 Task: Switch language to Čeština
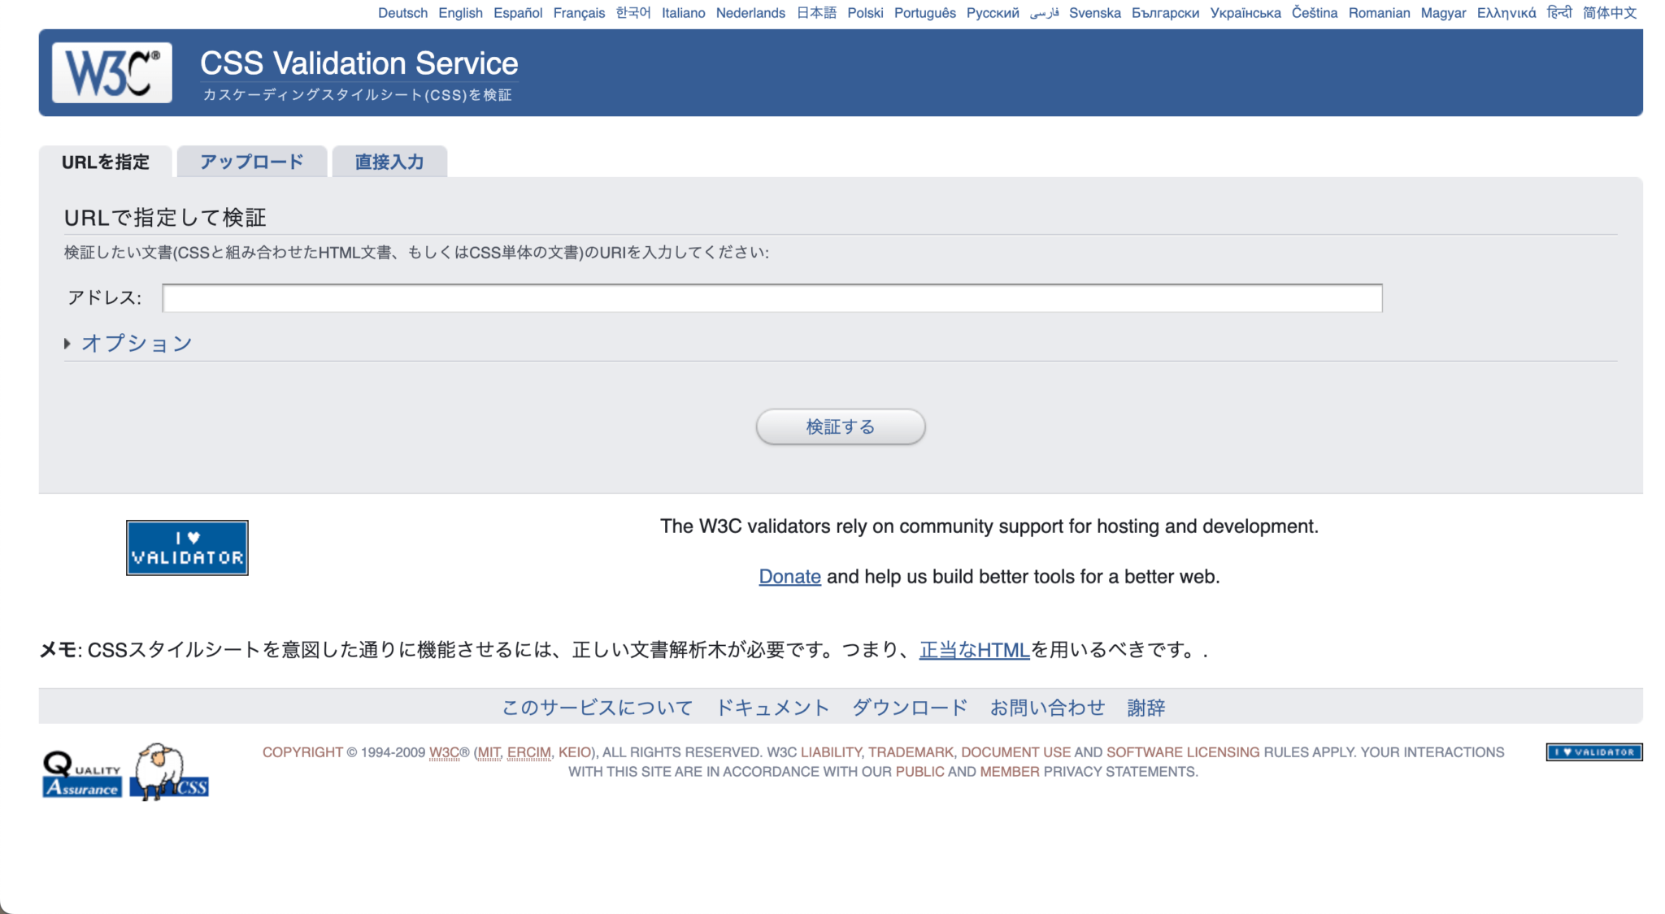point(1315,13)
